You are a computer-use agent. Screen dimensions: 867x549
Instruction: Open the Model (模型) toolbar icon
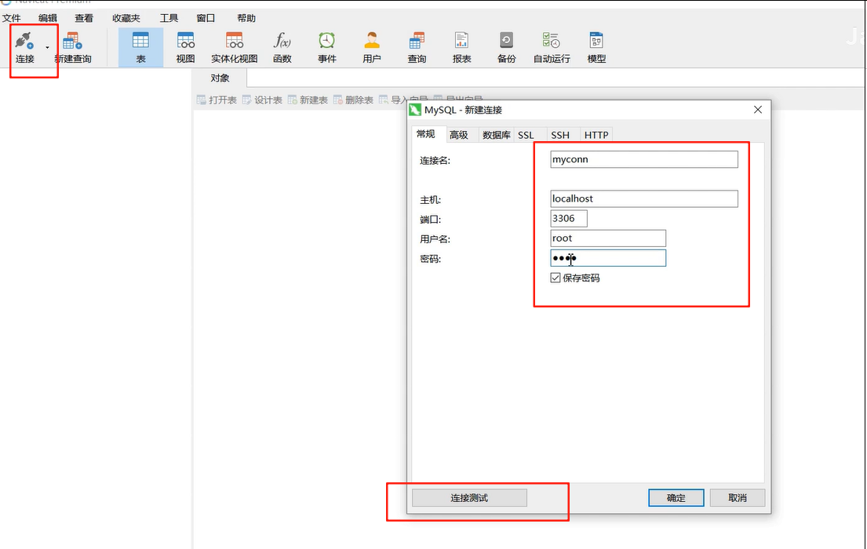tap(596, 48)
